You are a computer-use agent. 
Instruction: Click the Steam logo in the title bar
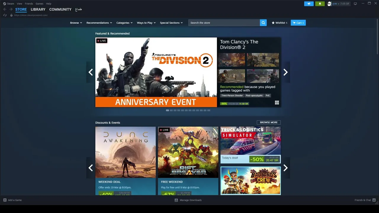click(x=4, y=4)
